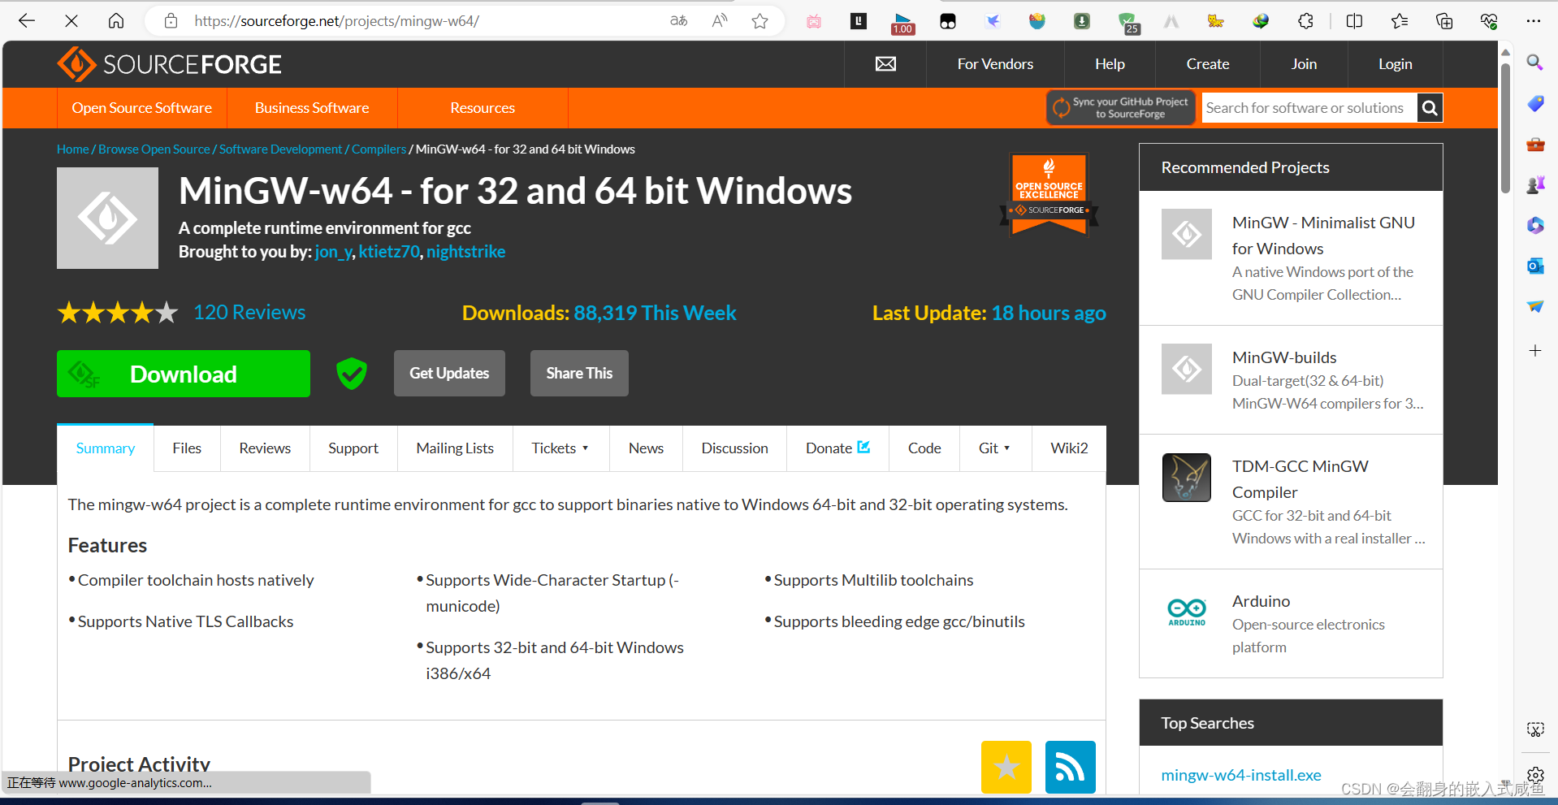Add page to favorites star icon
Image resolution: width=1558 pixels, height=805 pixels.
(x=760, y=21)
